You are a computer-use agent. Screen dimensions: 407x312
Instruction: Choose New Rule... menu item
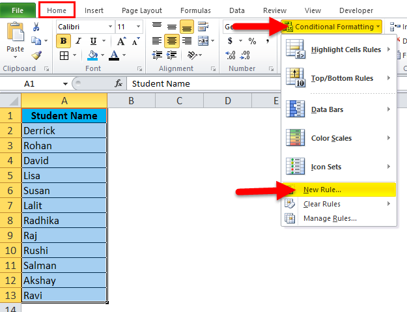pyautogui.click(x=339, y=190)
